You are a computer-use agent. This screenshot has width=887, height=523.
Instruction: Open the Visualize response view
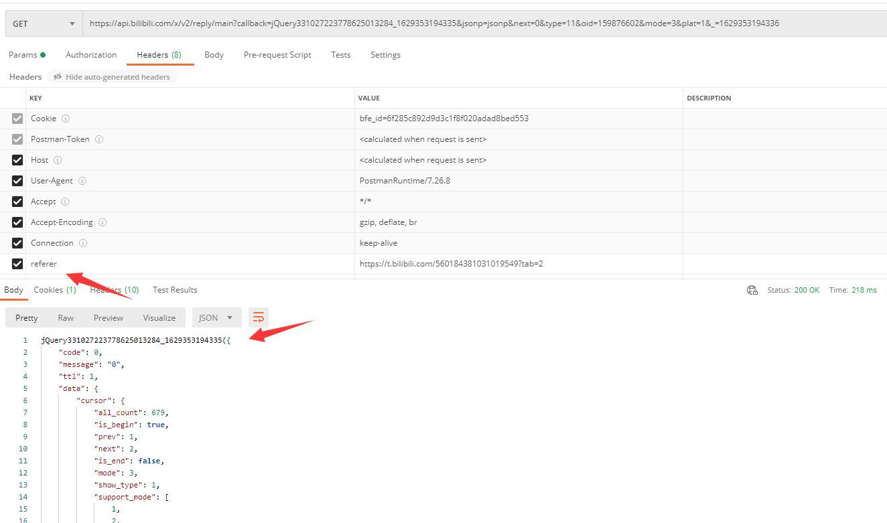(159, 317)
